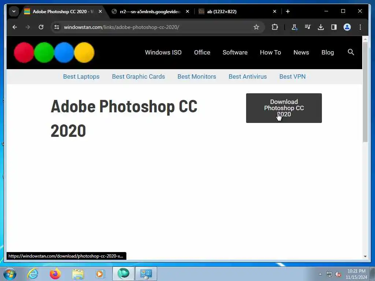Click the muted volume tray icon

point(338,274)
